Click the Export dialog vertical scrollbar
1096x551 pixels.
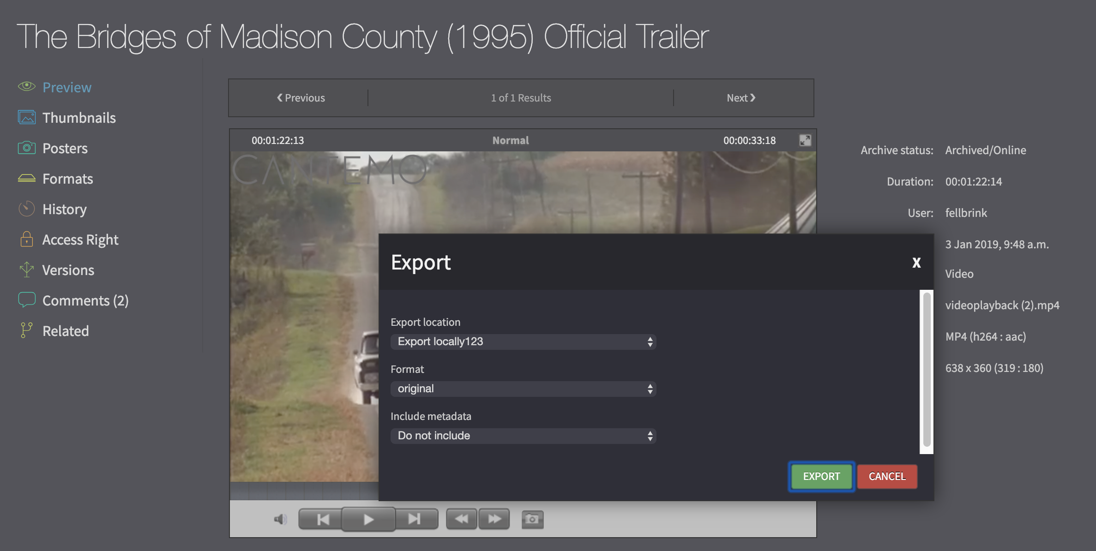pos(927,369)
